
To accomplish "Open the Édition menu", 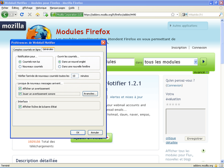I will (x=15, y=8).
